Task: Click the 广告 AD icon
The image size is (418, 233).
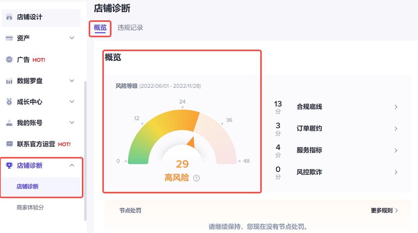Action: (x=9, y=60)
